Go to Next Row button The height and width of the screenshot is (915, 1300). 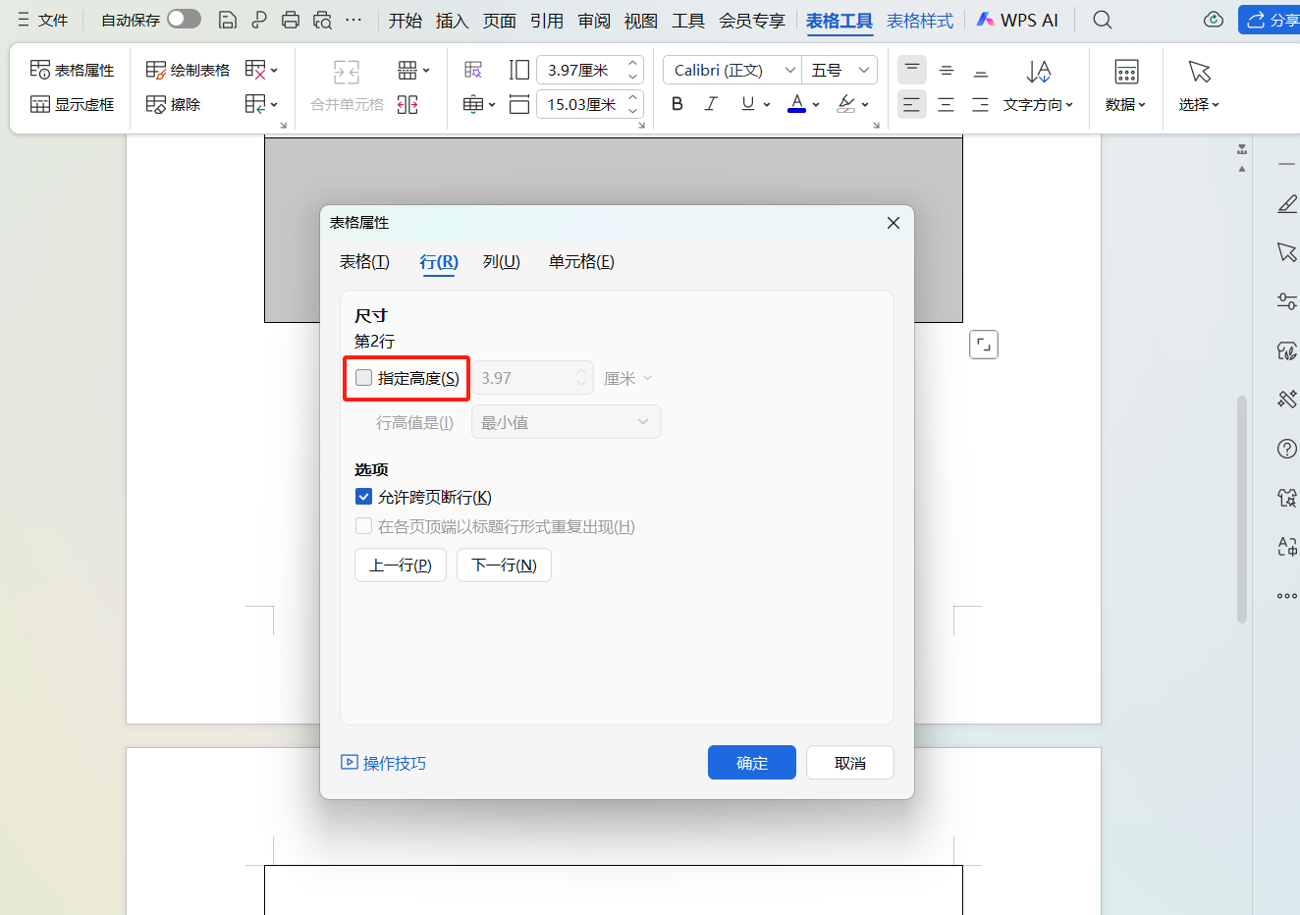tap(504, 565)
